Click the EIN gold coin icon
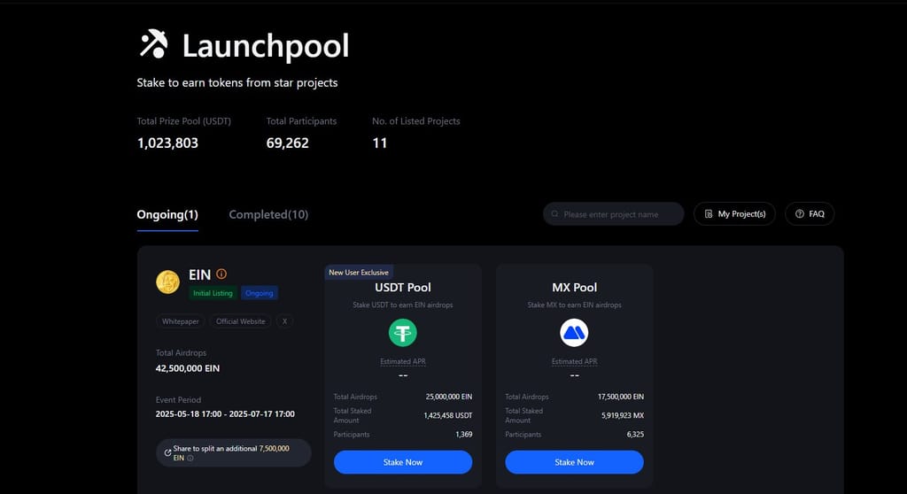 tap(167, 282)
